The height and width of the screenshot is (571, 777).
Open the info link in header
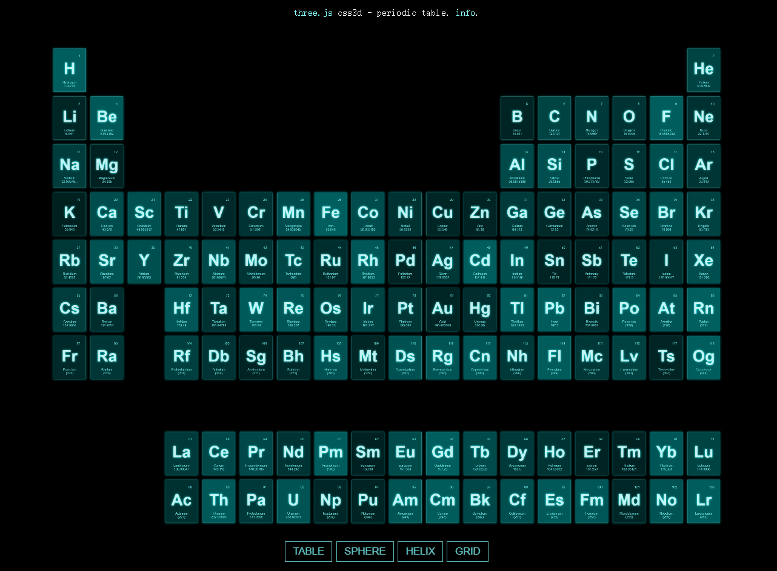pos(465,13)
